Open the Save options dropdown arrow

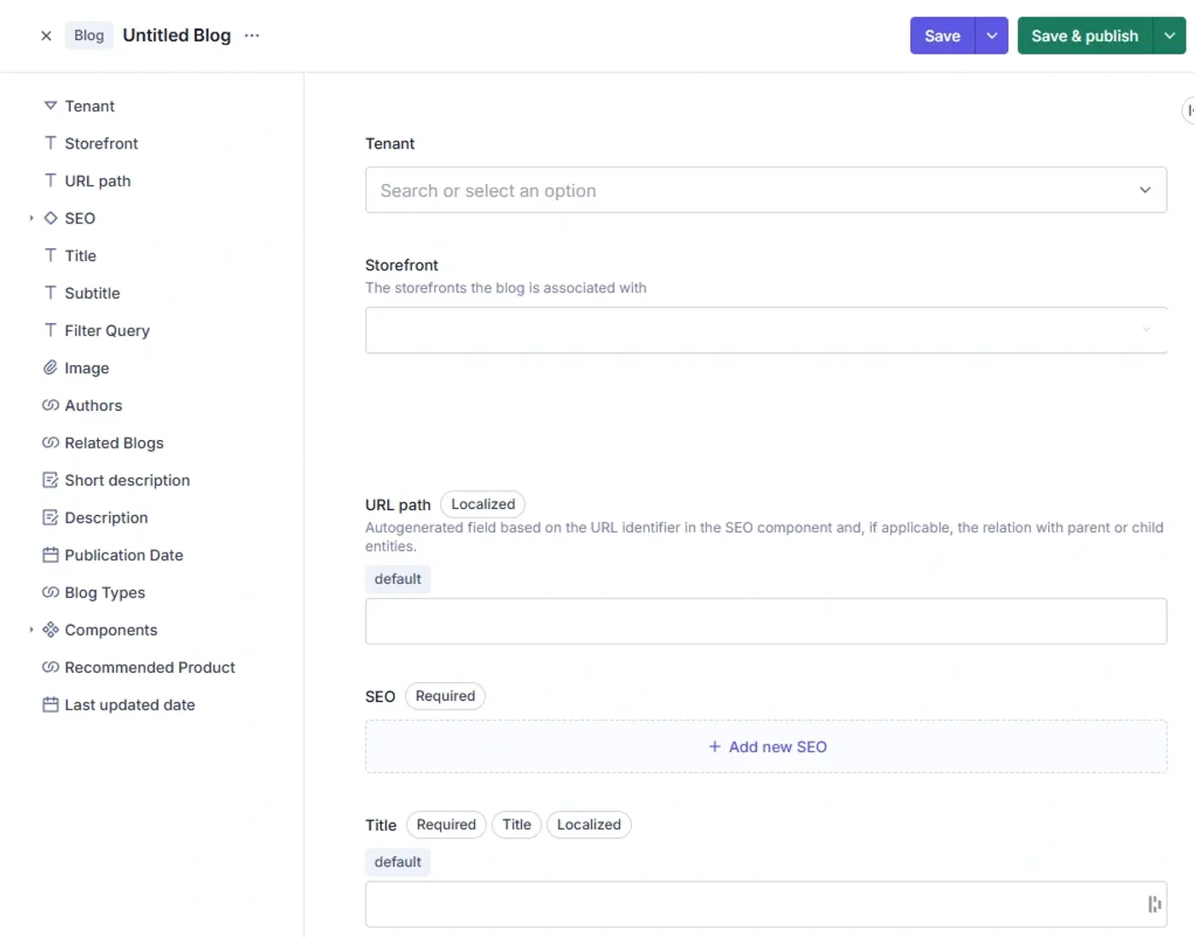pyautogui.click(x=992, y=36)
